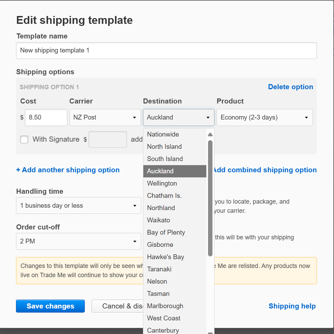Select Hawke's Bay from the list

pyautogui.click(x=165, y=257)
